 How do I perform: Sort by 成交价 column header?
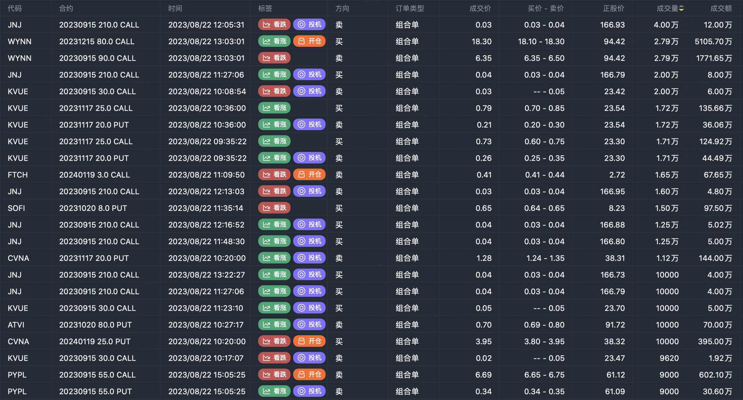[x=480, y=9]
